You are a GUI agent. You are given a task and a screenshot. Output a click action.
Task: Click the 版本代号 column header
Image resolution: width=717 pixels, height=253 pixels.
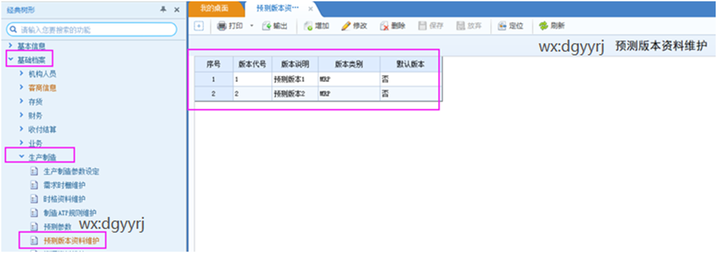tap(252, 64)
